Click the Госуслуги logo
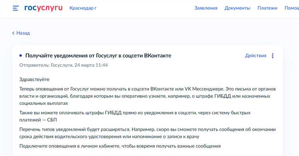The height and width of the screenshot is (156, 299). (43, 8)
